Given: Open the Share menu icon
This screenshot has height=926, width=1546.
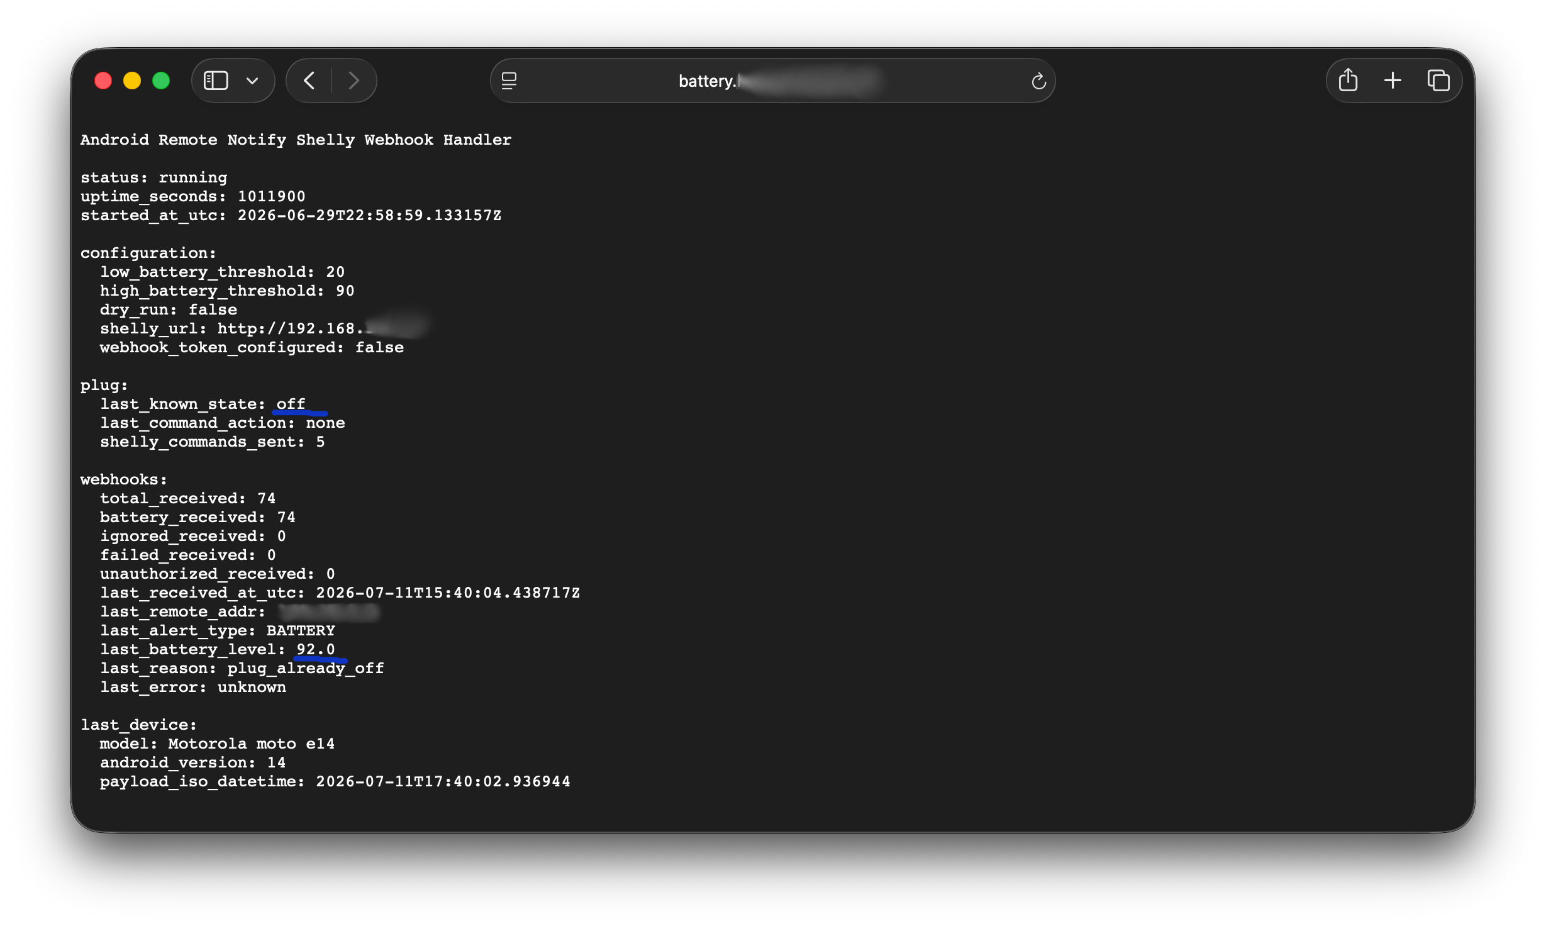Looking at the screenshot, I should pos(1348,80).
